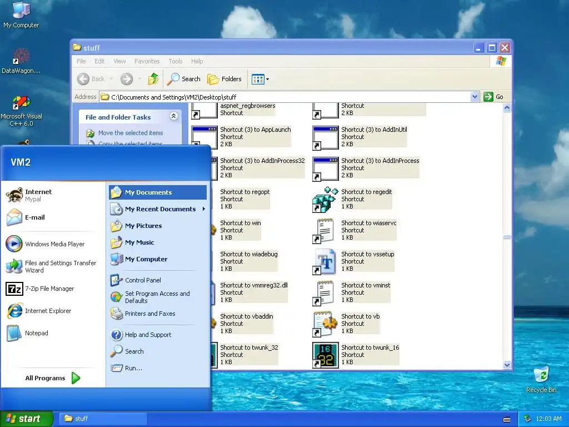
Task: Click scroll down arrow in stuff window
Action: click(x=507, y=365)
